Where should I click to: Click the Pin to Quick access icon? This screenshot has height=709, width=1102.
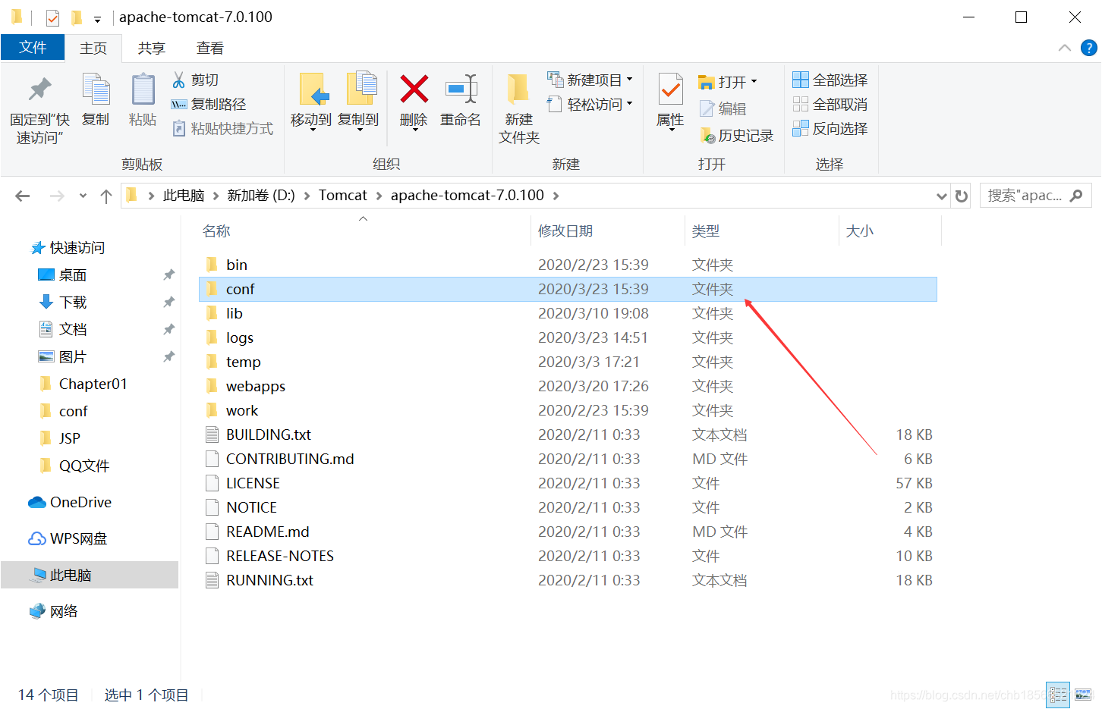(39, 90)
